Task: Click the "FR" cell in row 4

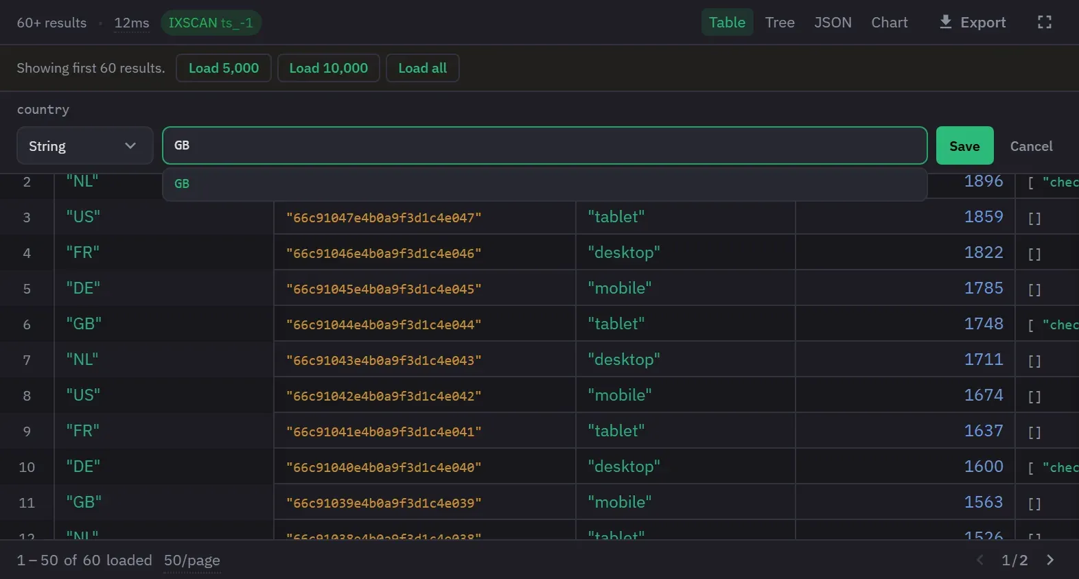Action: pyautogui.click(x=163, y=252)
